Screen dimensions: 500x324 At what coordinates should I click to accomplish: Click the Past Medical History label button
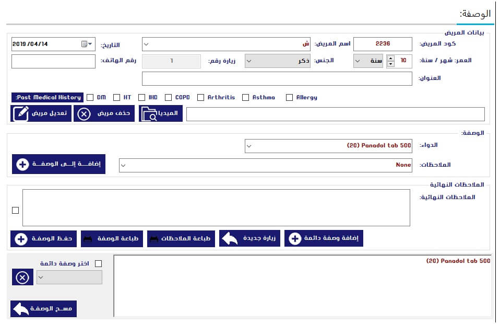(x=47, y=97)
